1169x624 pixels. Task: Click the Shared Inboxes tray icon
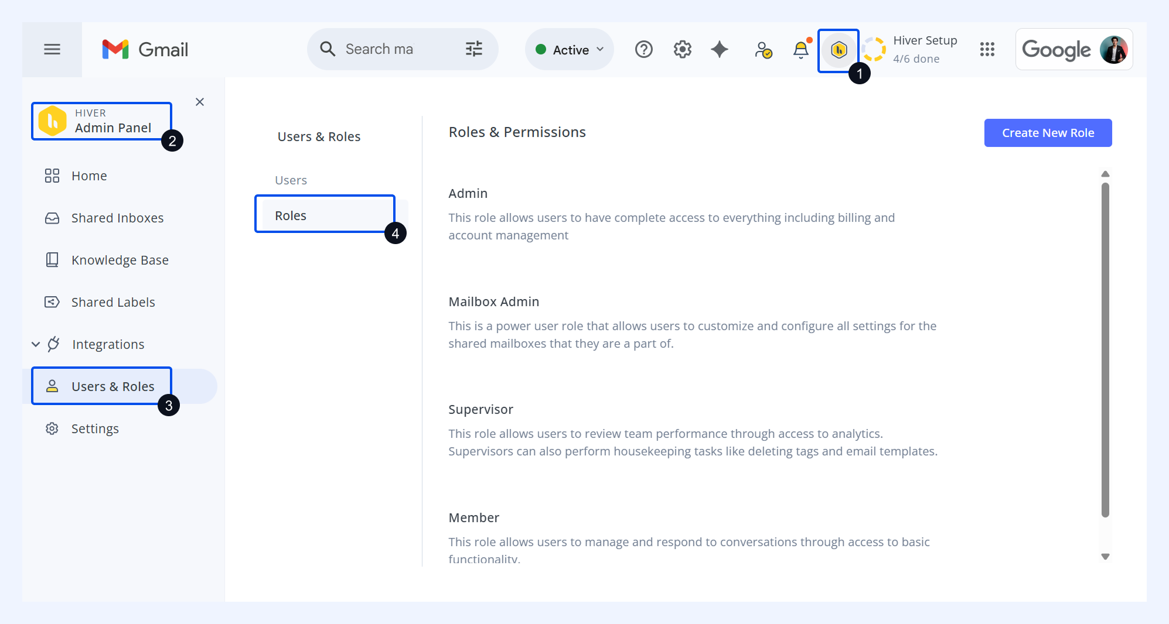(x=52, y=218)
